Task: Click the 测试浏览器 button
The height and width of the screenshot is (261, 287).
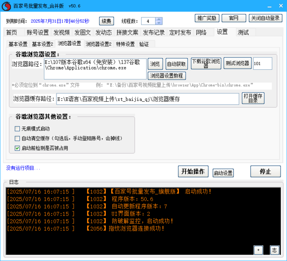Action: point(237,63)
